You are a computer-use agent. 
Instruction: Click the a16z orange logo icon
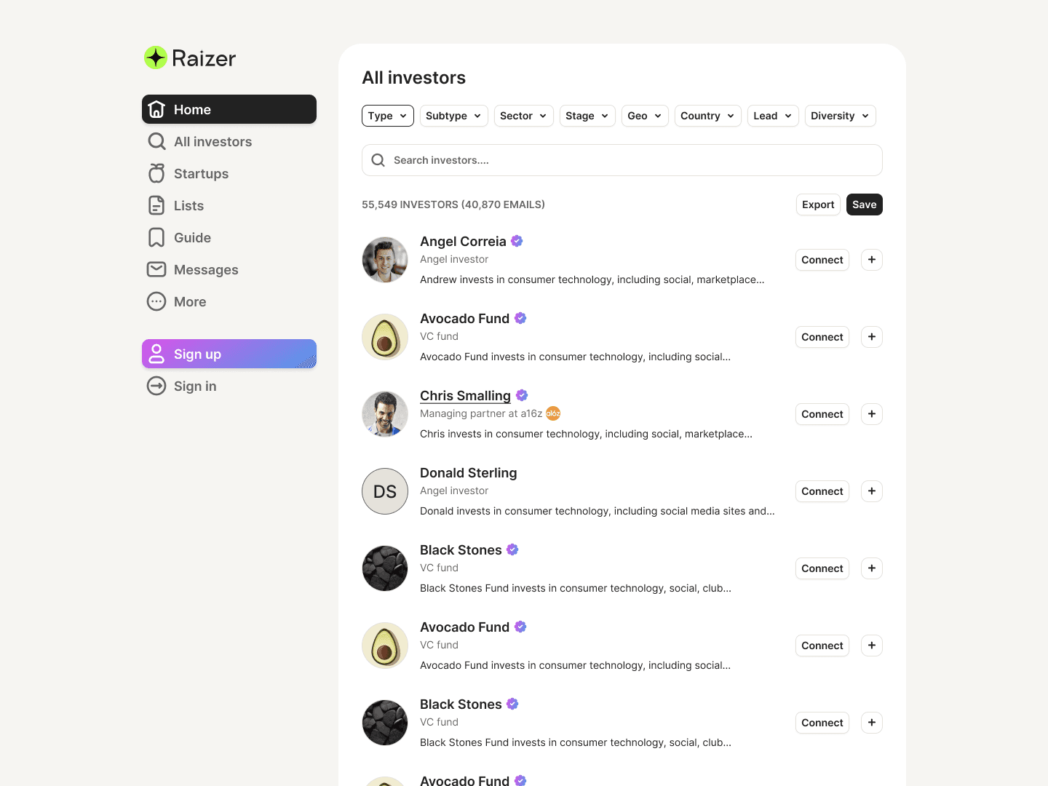click(x=553, y=413)
